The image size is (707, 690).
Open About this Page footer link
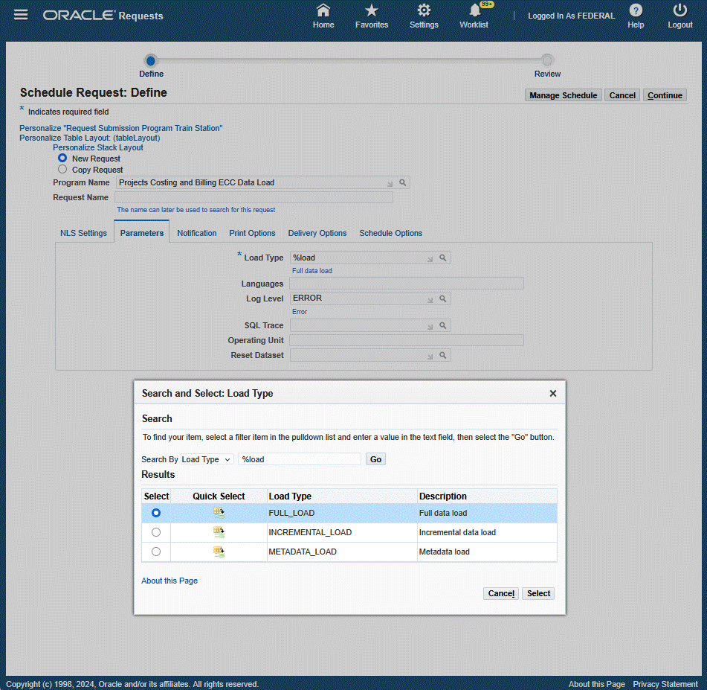[x=596, y=684]
